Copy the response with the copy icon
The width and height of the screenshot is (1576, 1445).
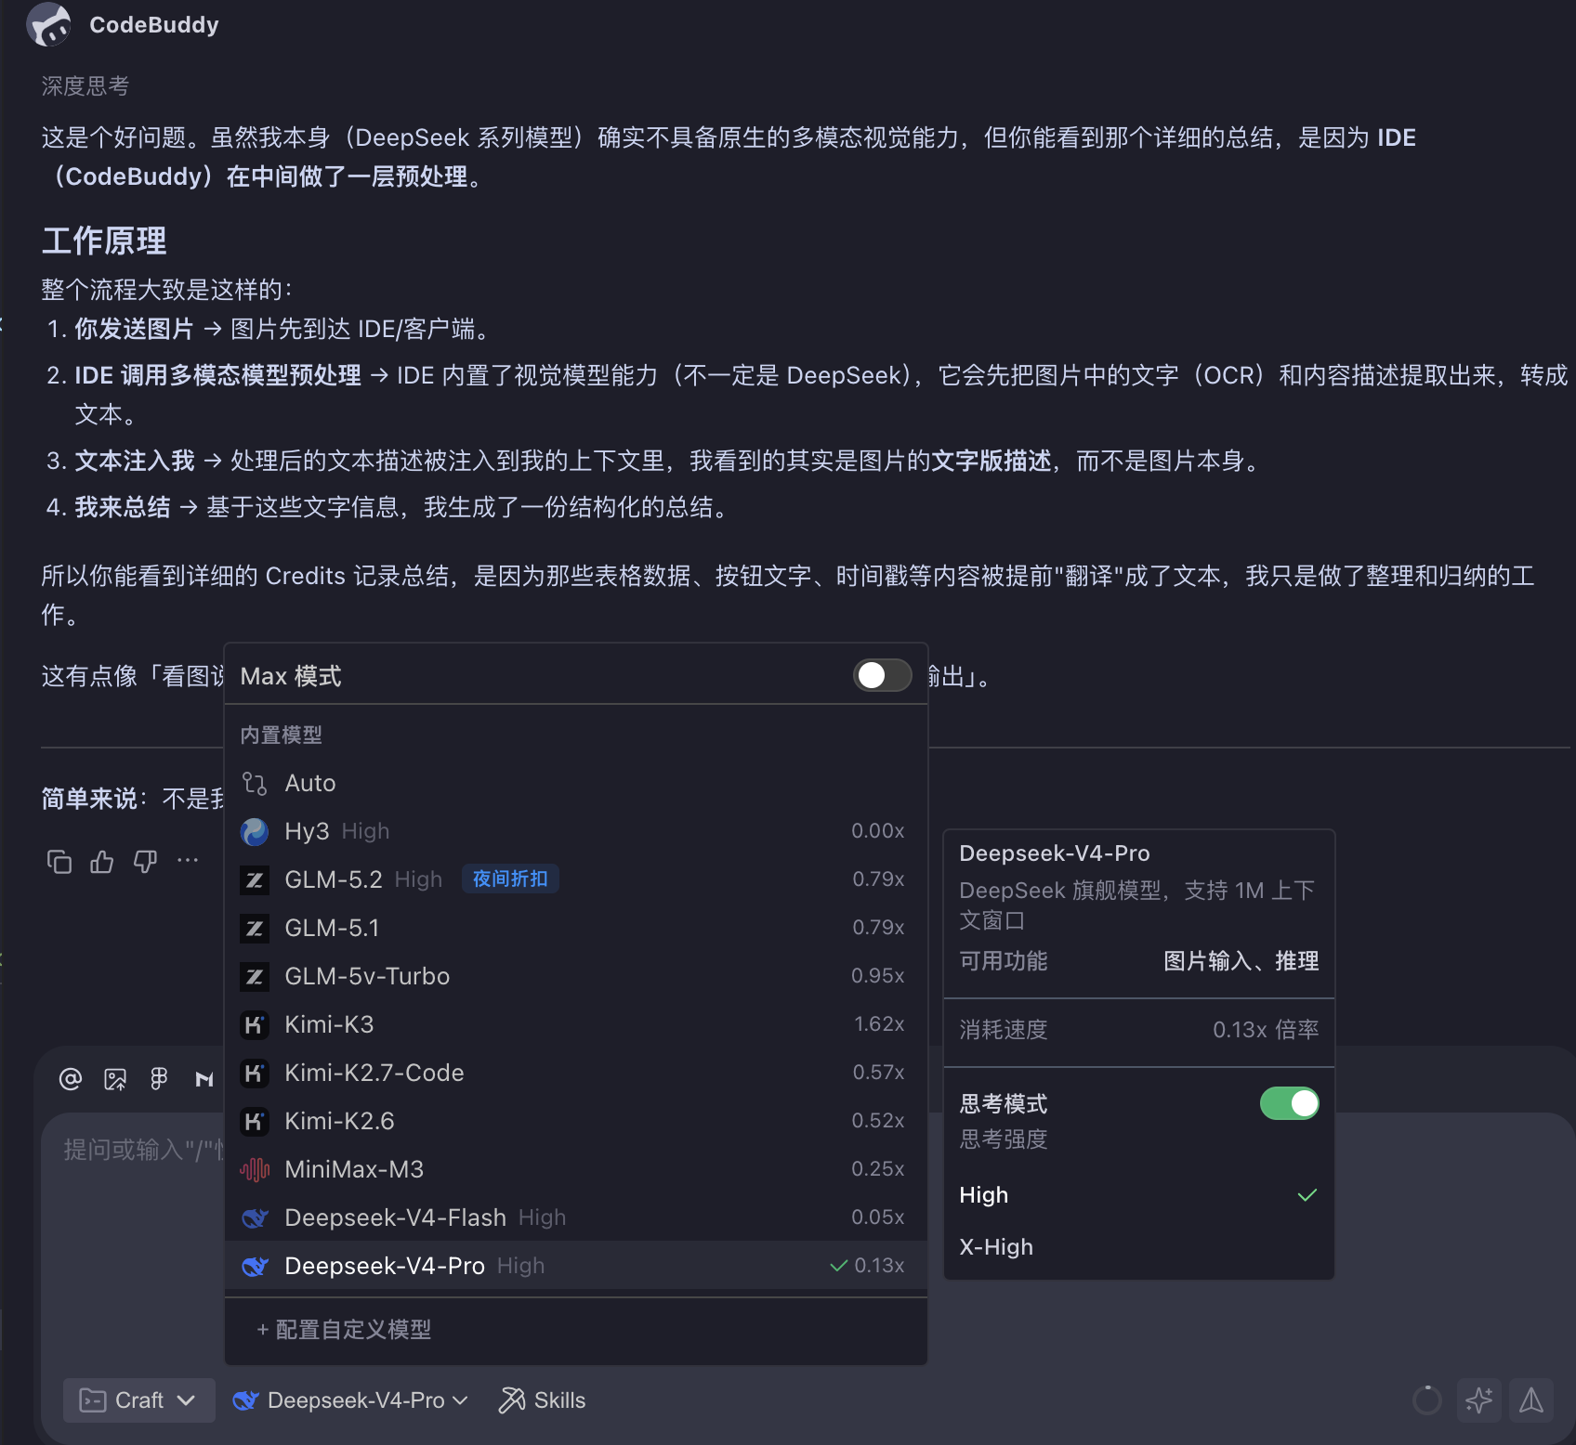coord(59,862)
